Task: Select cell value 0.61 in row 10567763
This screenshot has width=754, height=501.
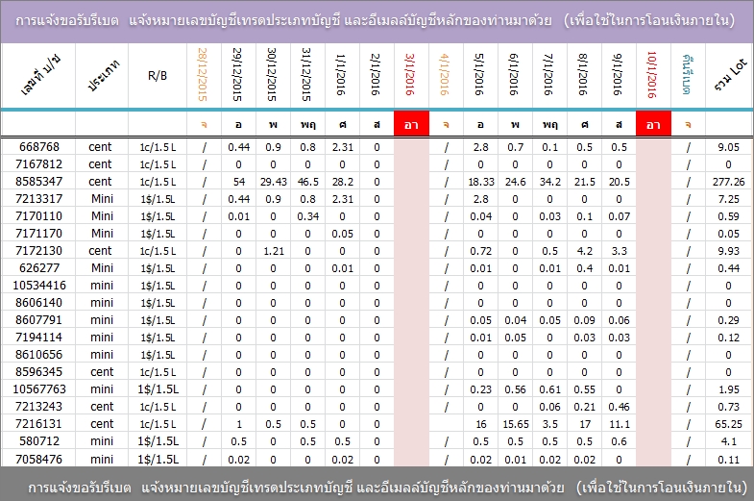Action: [550, 389]
